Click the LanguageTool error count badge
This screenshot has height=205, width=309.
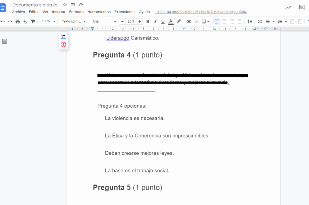63,45
